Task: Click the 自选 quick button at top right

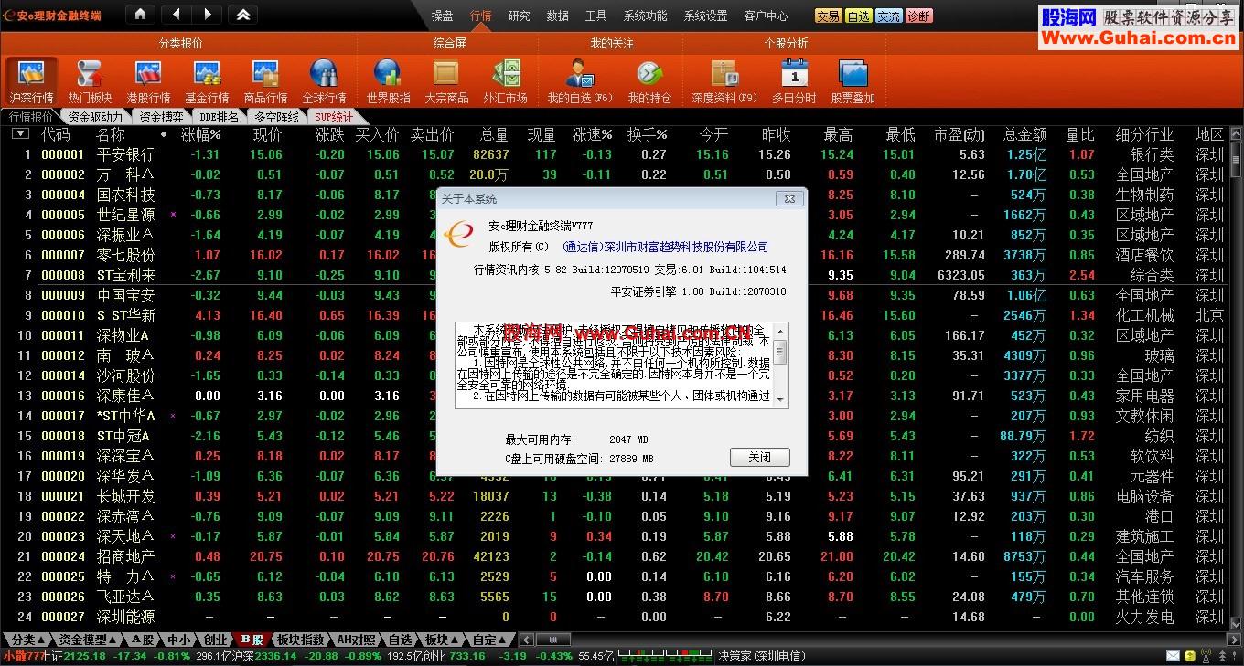Action: (x=858, y=16)
